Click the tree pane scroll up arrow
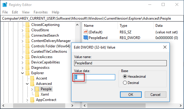 tap(77, 25)
